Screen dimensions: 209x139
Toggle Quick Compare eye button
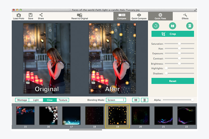click(x=139, y=16)
